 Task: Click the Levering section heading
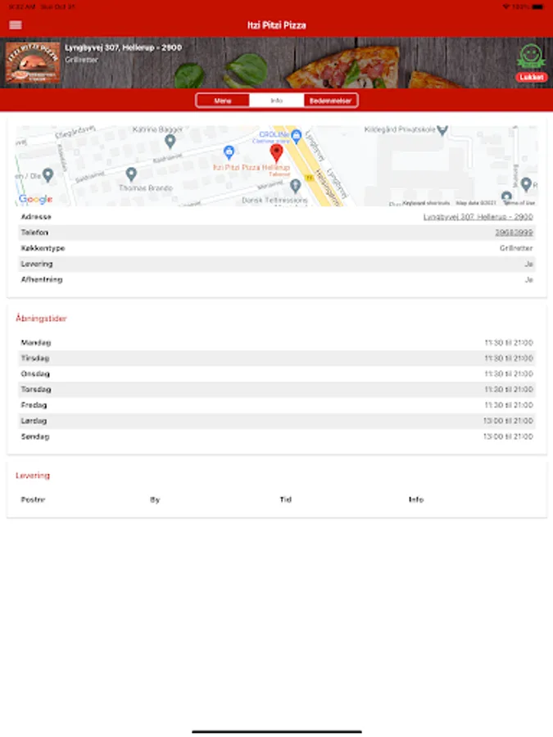coord(33,475)
